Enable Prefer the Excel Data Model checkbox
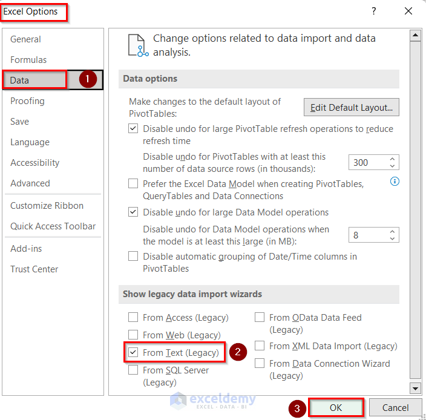The image size is (426, 420). click(133, 183)
